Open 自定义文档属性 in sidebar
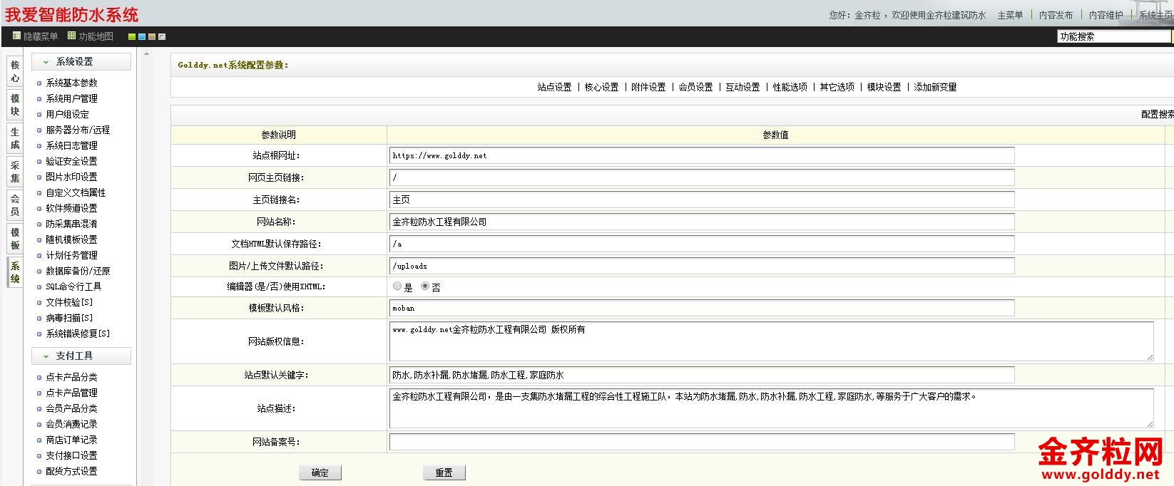This screenshot has height=486, width=1174. [x=76, y=192]
